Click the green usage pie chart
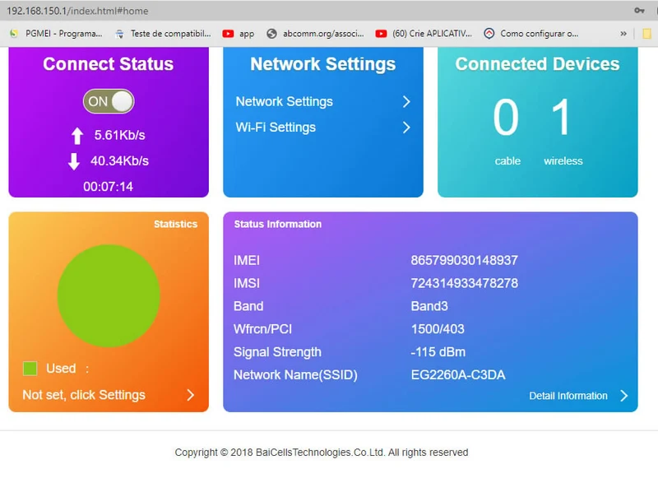 pyautogui.click(x=109, y=296)
